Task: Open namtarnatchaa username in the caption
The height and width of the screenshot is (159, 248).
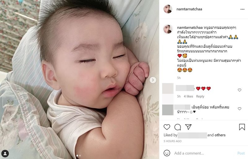Action: point(190,28)
